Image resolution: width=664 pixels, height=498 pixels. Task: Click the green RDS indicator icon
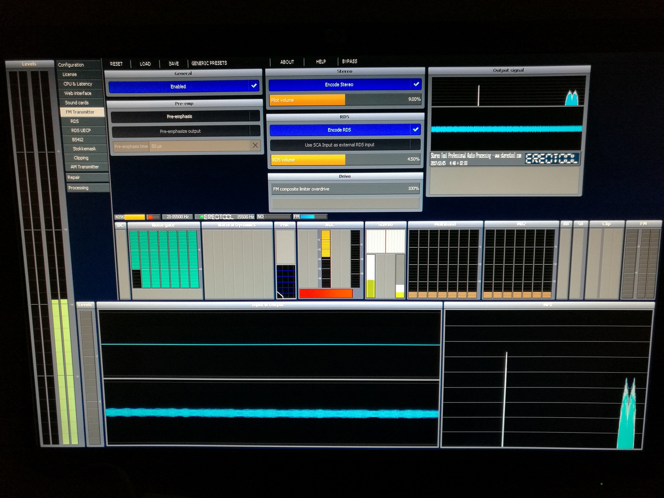point(201,217)
